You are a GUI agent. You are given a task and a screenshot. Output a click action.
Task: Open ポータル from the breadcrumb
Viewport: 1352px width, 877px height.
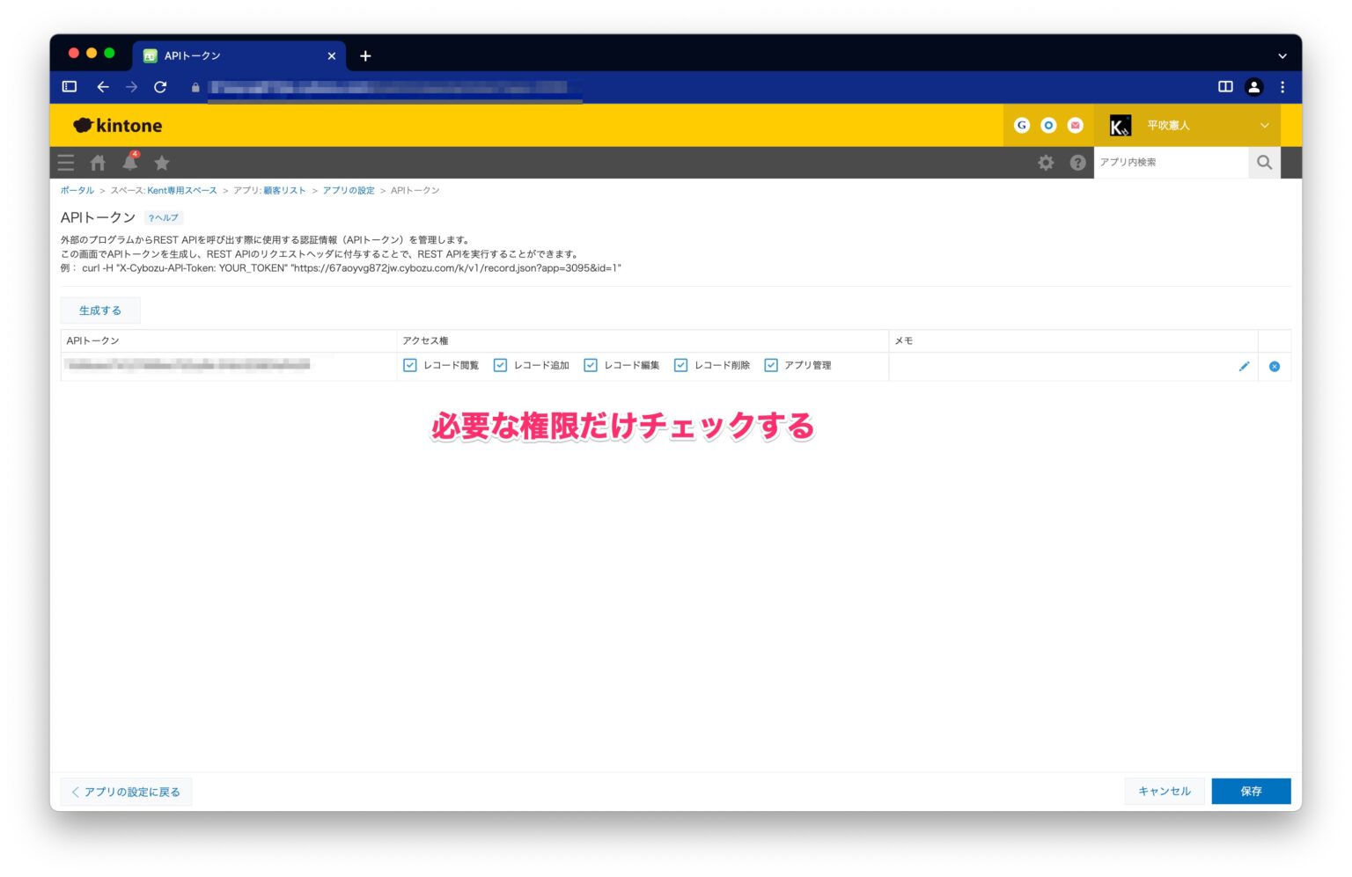pyautogui.click(x=77, y=190)
